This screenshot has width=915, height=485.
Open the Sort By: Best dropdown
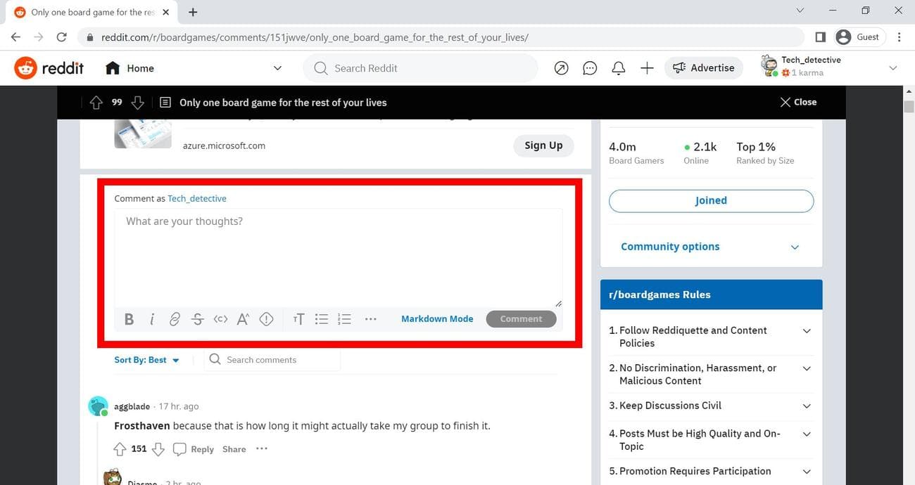pos(147,360)
